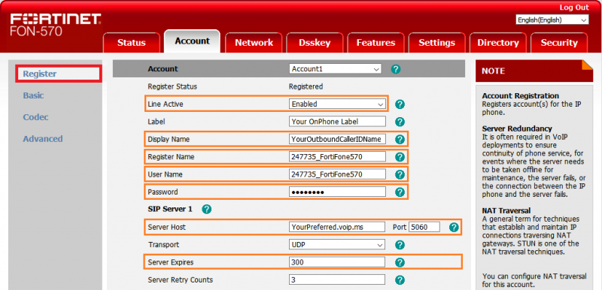
Task: Click help icon for Server Host port
Action: point(454,227)
